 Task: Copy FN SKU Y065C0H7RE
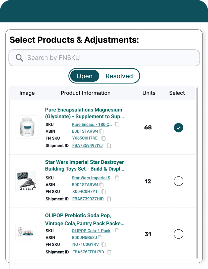pos(103,138)
